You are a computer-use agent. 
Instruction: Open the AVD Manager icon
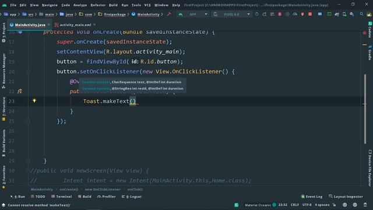[x=344, y=14]
